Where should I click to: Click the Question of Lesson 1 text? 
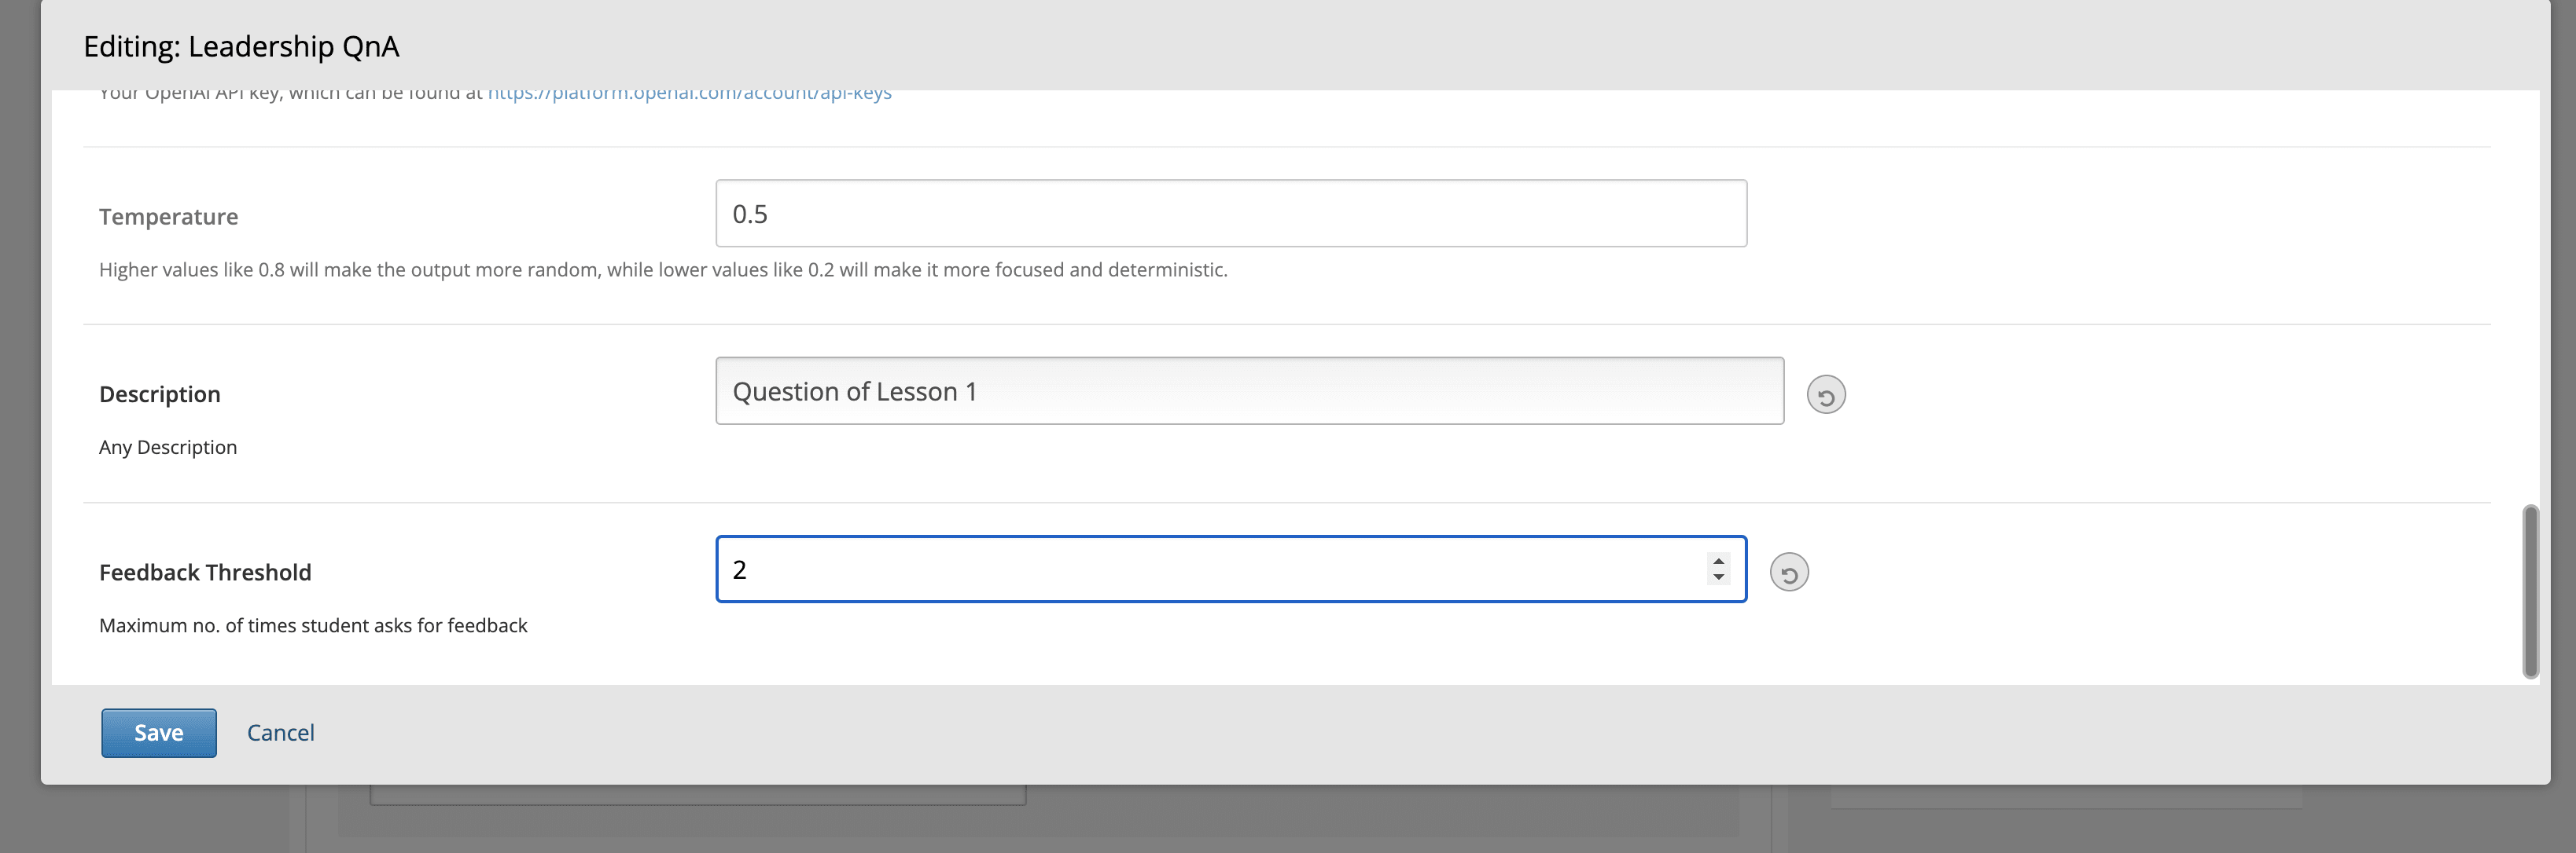click(858, 390)
